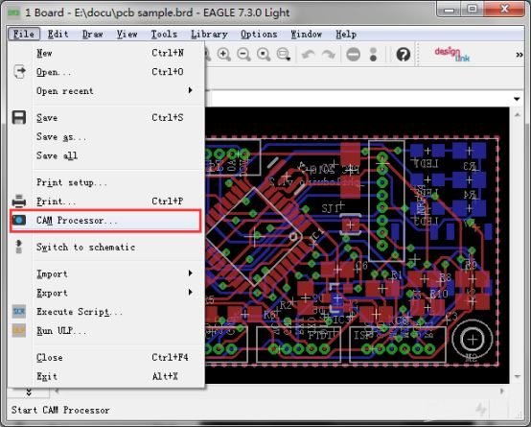Click the Switch to schematic icon

(x=19, y=247)
